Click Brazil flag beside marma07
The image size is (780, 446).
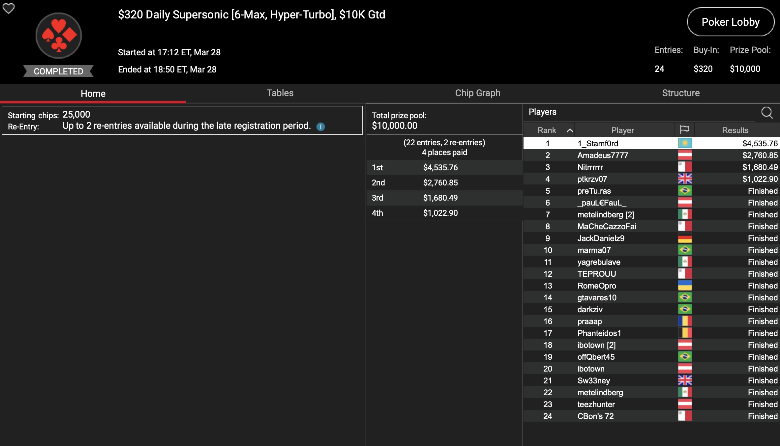coord(685,250)
